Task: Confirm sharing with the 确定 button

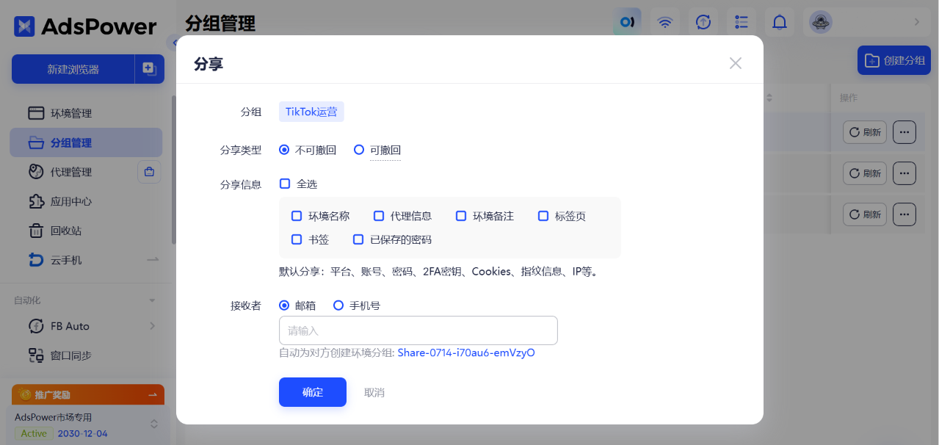Action: pos(313,392)
